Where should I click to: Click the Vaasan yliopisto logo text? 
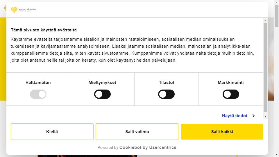point(27,10)
